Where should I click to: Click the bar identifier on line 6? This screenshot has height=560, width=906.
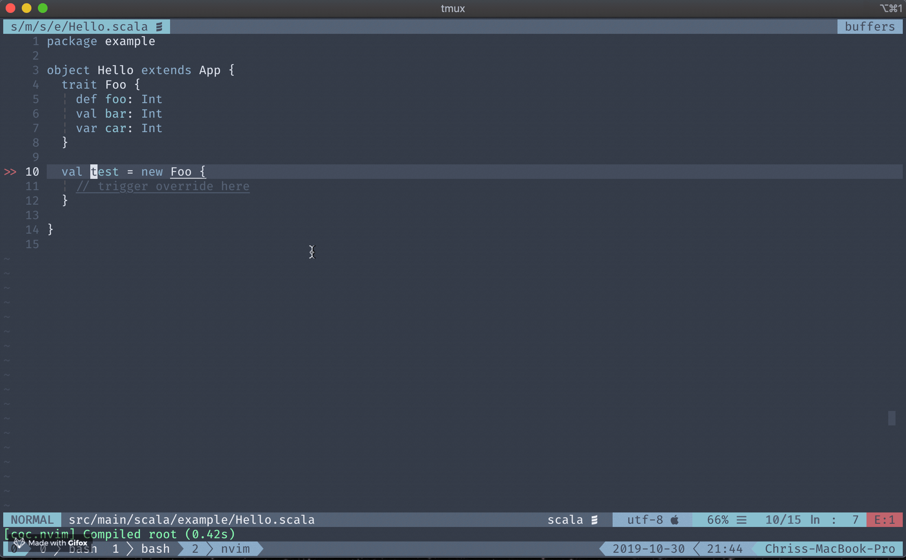[x=116, y=114]
